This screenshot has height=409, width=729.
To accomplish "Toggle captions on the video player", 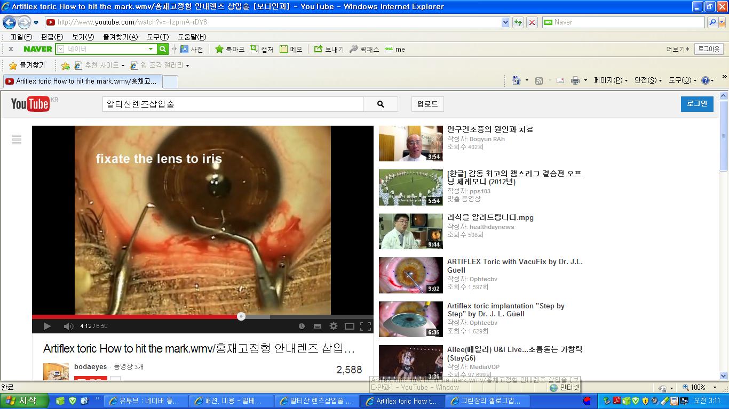I will click(x=318, y=326).
